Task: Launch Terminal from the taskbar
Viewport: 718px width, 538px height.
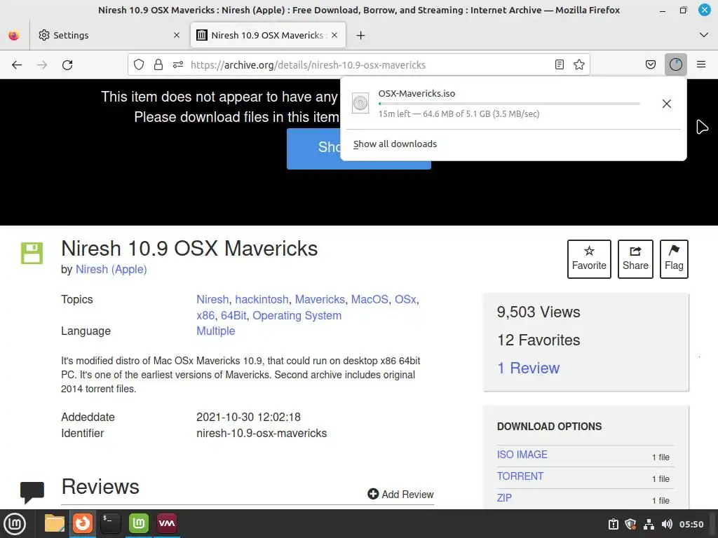Action: pyautogui.click(x=111, y=523)
